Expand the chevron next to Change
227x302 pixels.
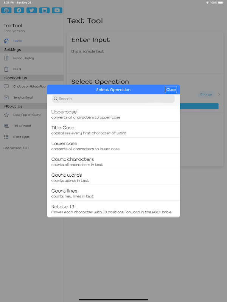pos(219,94)
